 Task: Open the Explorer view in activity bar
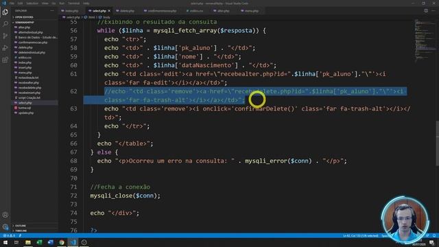(x=5, y=12)
